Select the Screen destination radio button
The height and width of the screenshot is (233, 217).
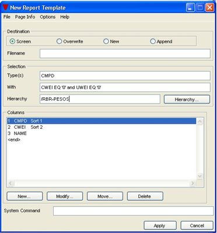(x=12, y=41)
